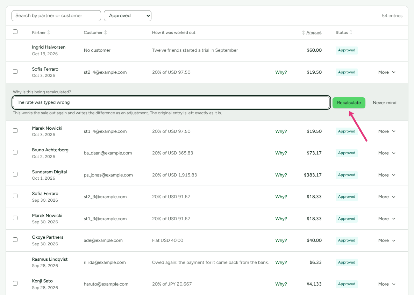The image size is (414, 295).
Task: Click the Ingrid Halvorsen partner name
Action: 49,47
